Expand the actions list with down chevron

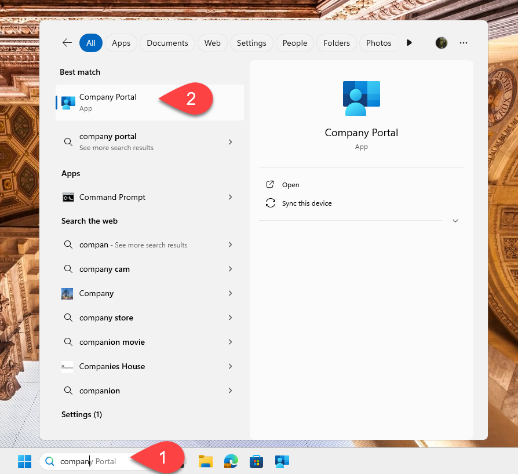[455, 221]
